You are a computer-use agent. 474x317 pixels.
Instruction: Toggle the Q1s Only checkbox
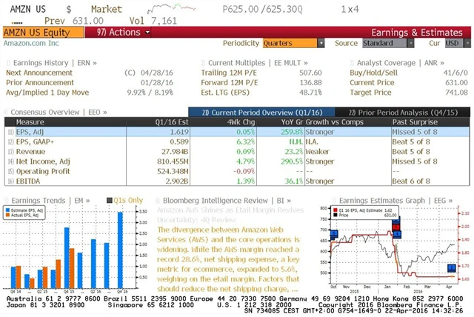click(x=110, y=201)
